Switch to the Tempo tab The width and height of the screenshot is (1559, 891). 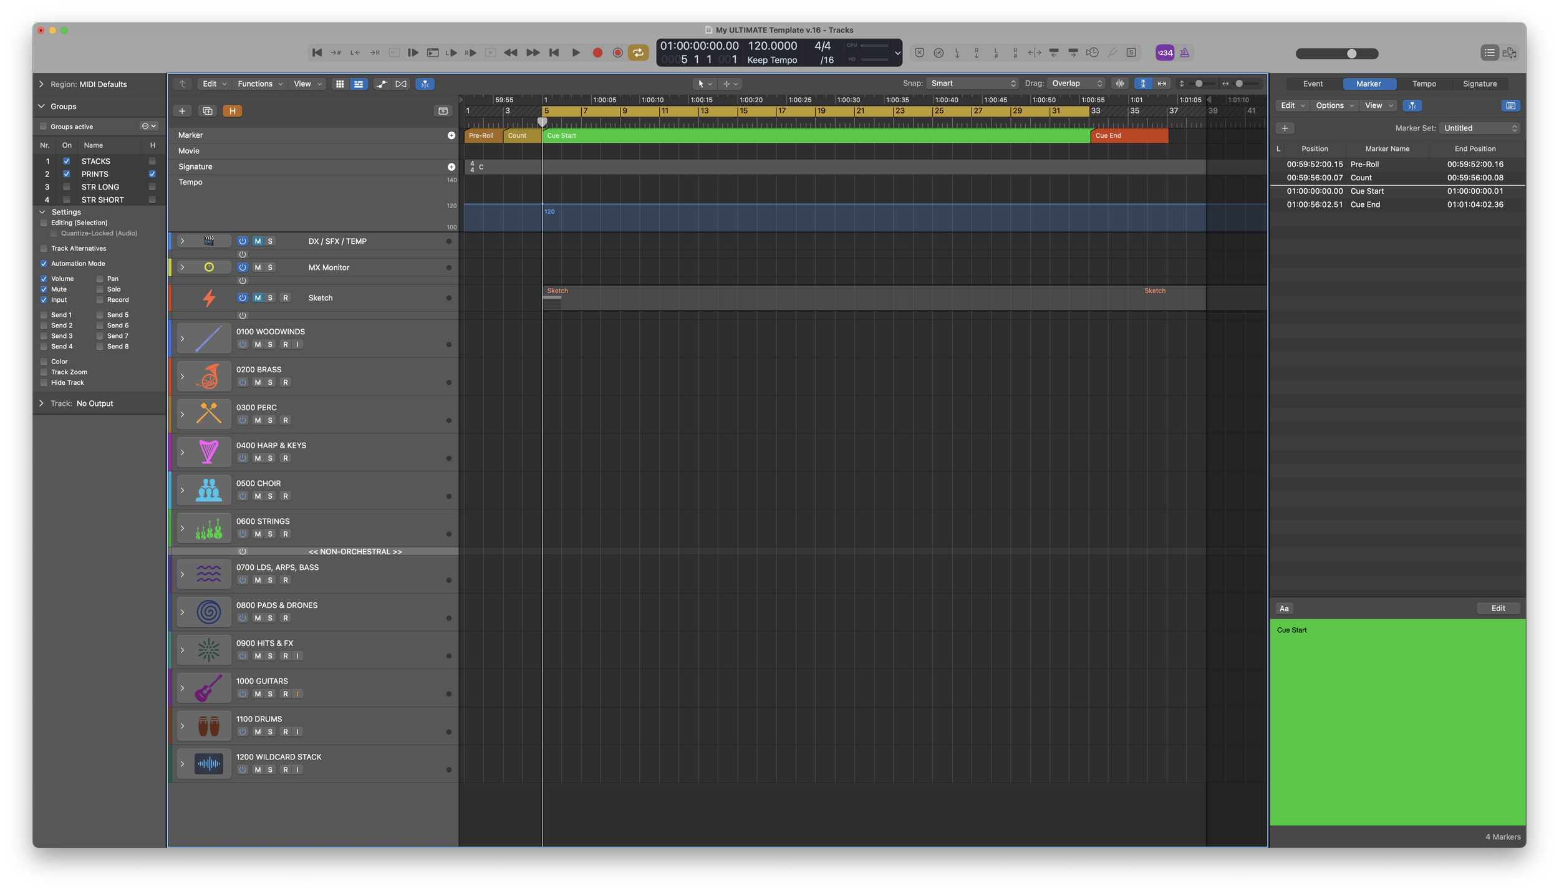pyautogui.click(x=1424, y=84)
